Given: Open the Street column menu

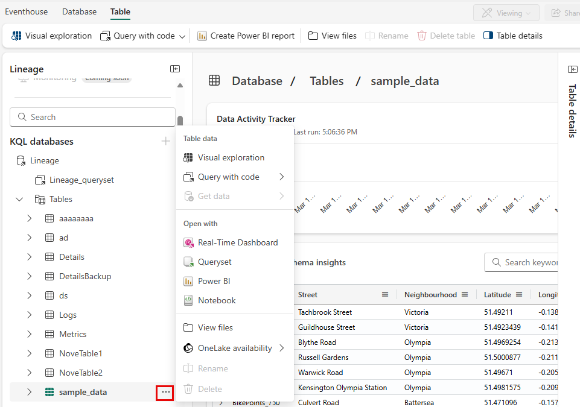Looking at the screenshot, I should click(385, 294).
